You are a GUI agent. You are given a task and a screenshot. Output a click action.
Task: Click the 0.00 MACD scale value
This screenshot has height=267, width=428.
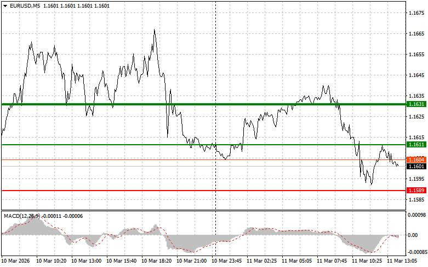(x=413, y=235)
